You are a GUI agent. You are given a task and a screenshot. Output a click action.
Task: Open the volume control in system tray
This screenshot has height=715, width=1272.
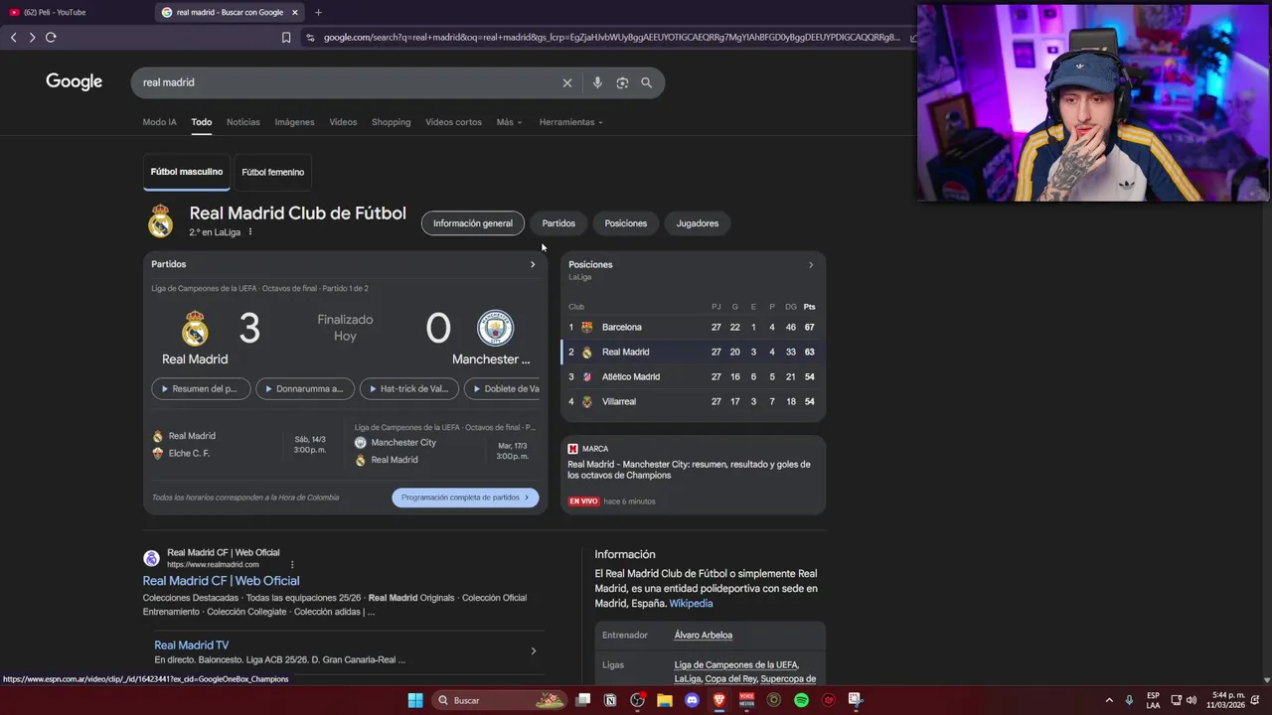click(x=1192, y=700)
